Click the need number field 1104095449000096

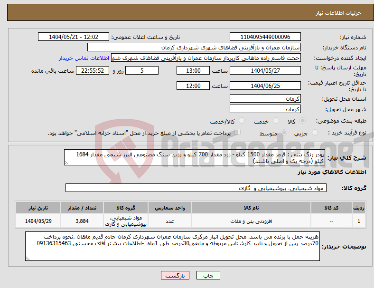pos(265,37)
